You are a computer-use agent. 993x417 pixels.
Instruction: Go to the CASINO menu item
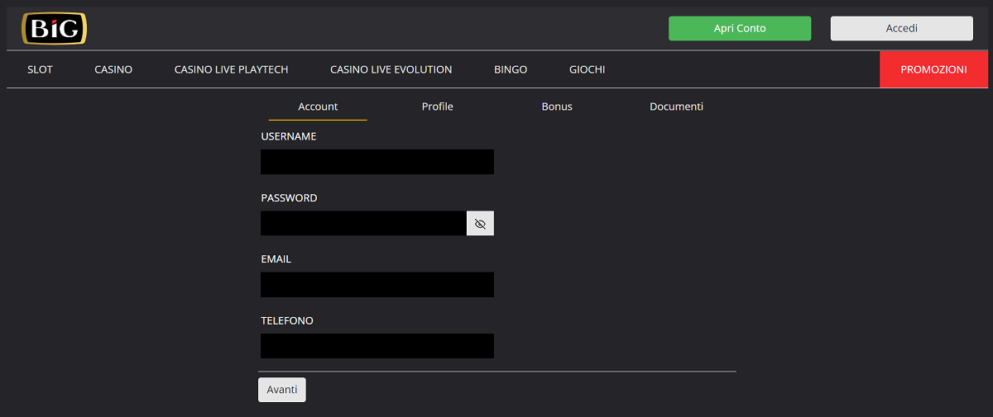(113, 69)
